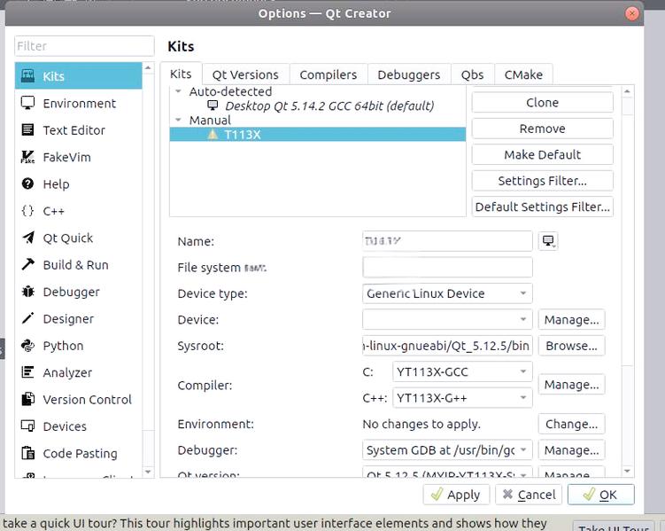Open C++ braces icon in sidebar
665x531 pixels.
tap(28, 211)
